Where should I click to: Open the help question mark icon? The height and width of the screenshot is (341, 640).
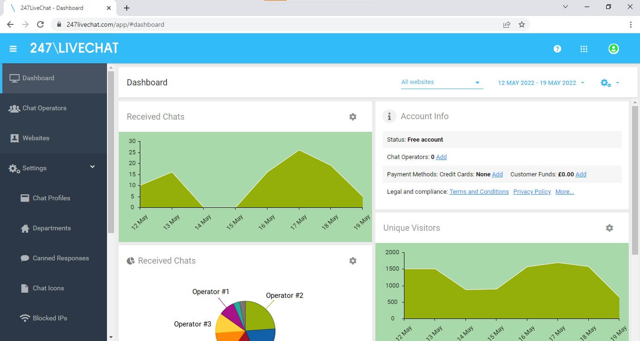[x=557, y=49]
